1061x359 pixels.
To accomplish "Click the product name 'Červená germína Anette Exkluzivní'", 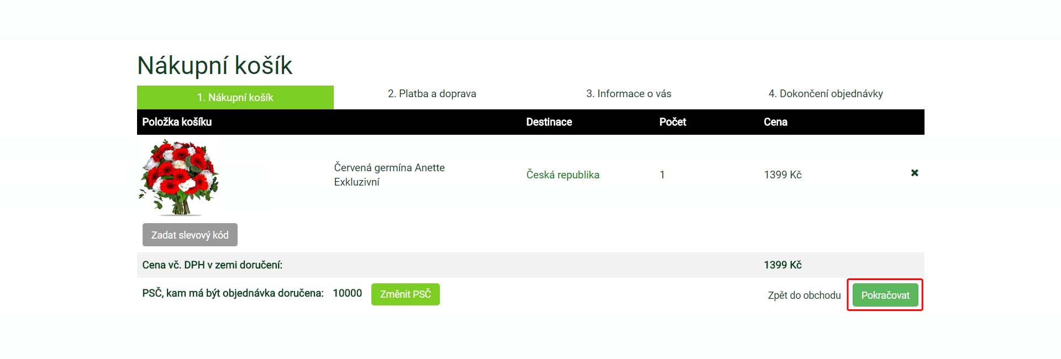I will pos(389,175).
